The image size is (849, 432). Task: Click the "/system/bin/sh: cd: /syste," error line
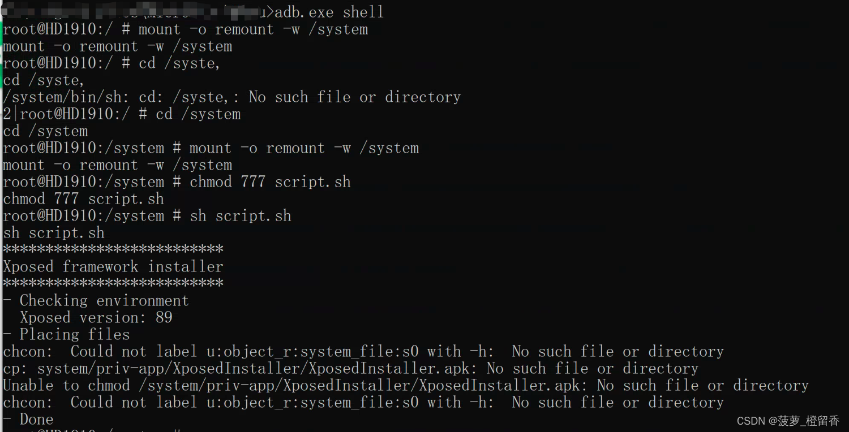tap(231, 97)
